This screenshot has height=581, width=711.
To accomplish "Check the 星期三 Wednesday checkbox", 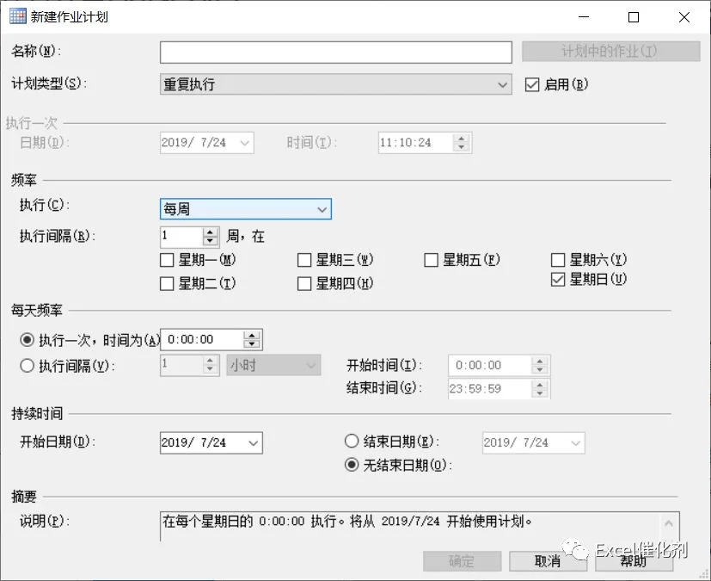I will tap(304, 260).
